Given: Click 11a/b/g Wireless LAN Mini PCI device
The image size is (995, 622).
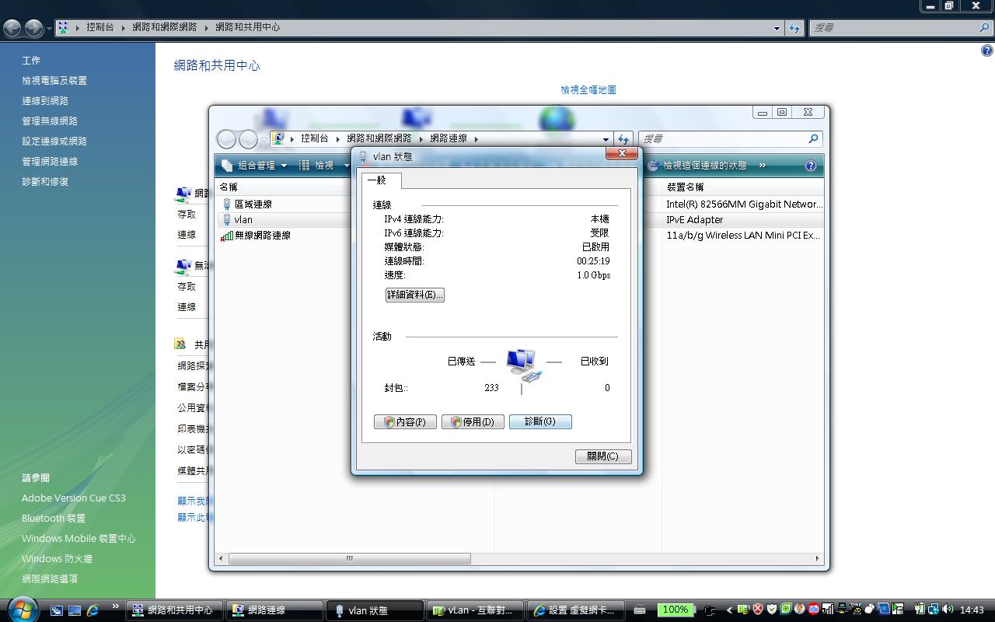Looking at the screenshot, I should (743, 236).
